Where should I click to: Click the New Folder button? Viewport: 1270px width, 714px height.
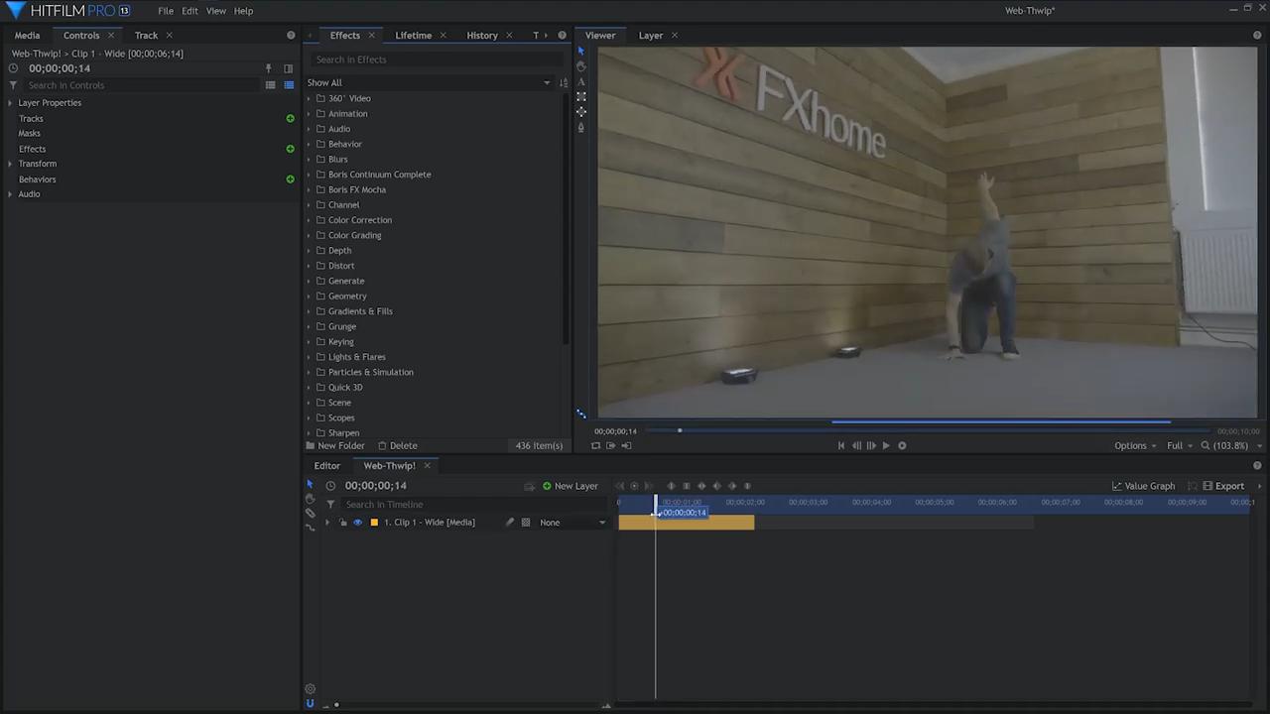[x=335, y=446]
